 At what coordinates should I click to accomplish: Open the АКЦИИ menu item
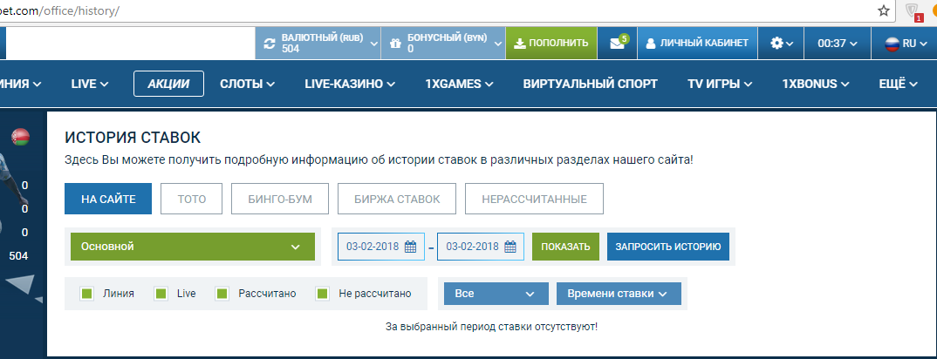[168, 84]
